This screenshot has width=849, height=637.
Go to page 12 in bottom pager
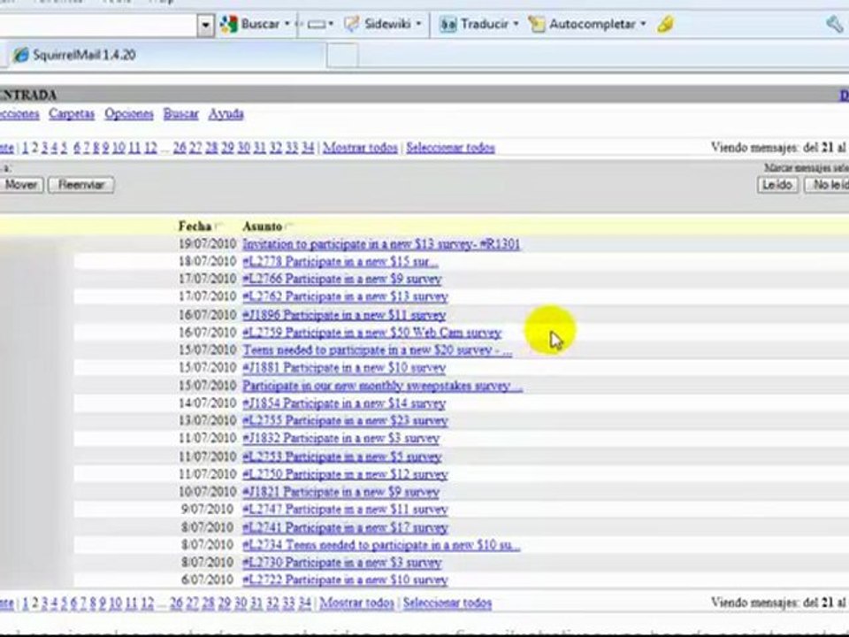pos(148,602)
